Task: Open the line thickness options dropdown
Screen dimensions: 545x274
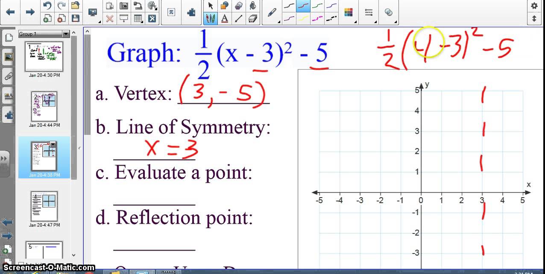Action: (369, 12)
